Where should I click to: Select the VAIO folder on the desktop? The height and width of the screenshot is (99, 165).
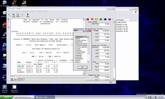[x=5, y=56]
